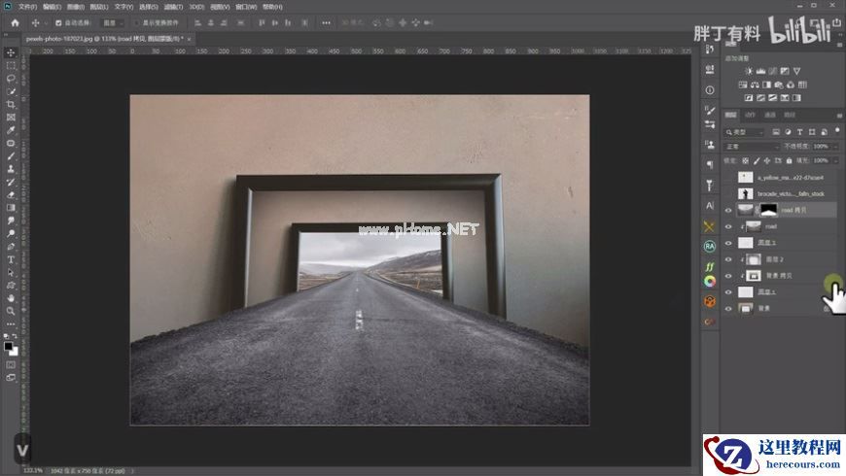The height and width of the screenshot is (476, 846).
Task: Open the more options three-dots in options bar
Action: click(x=326, y=22)
